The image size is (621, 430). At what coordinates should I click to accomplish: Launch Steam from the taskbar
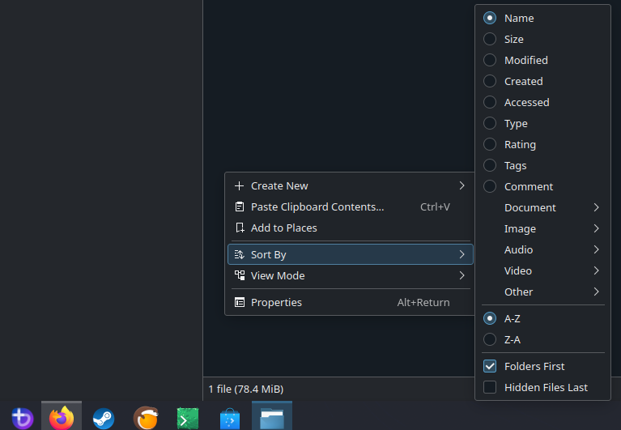click(x=104, y=419)
